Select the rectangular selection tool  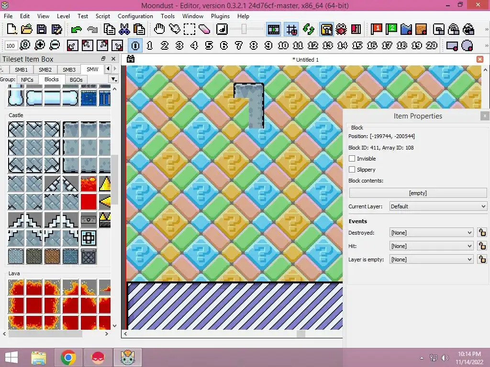[x=189, y=29]
